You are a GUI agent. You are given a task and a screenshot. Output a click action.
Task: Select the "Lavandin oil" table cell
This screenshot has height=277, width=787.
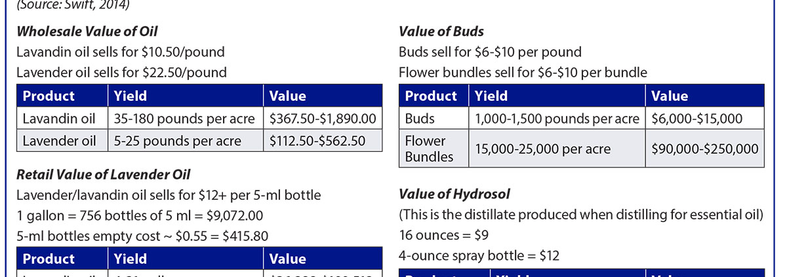click(x=60, y=119)
